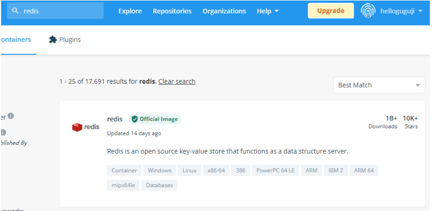Click the info icon beside the filter label
This screenshot has height=211, width=432.
point(11,116)
